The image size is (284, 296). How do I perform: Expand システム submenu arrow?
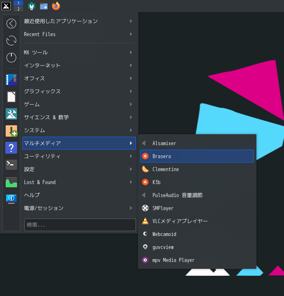pyautogui.click(x=131, y=130)
